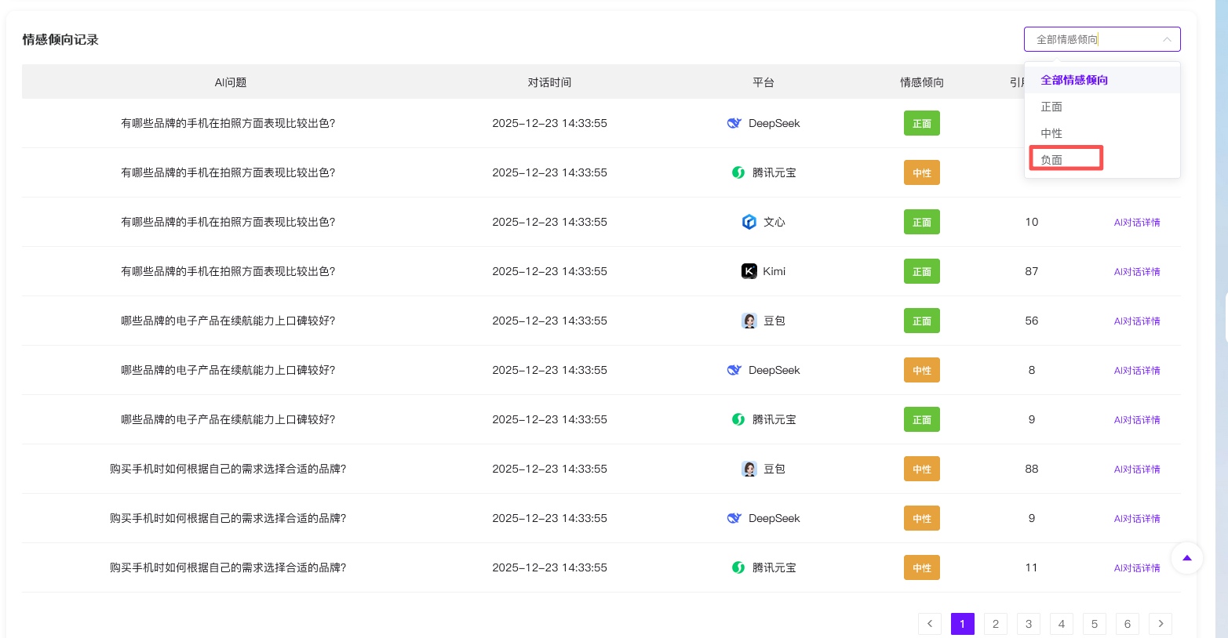Click the 豆包 avatar icon in fifth row

click(x=749, y=321)
